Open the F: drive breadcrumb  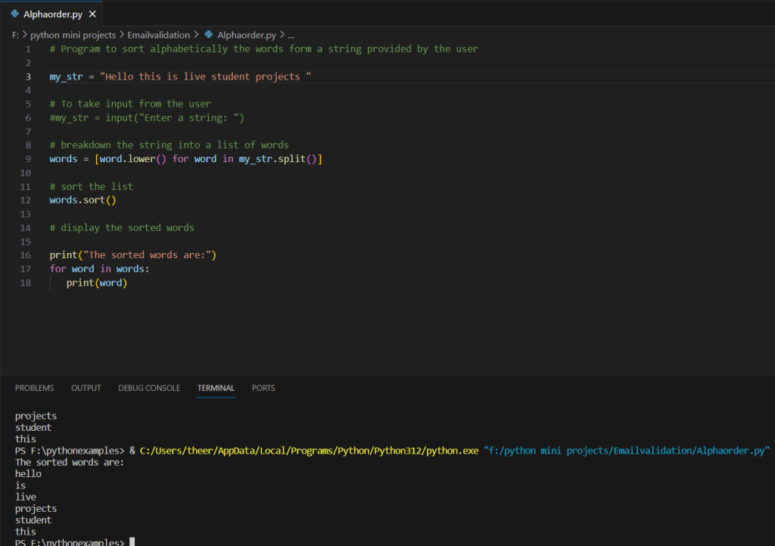[x=16, y=35]
